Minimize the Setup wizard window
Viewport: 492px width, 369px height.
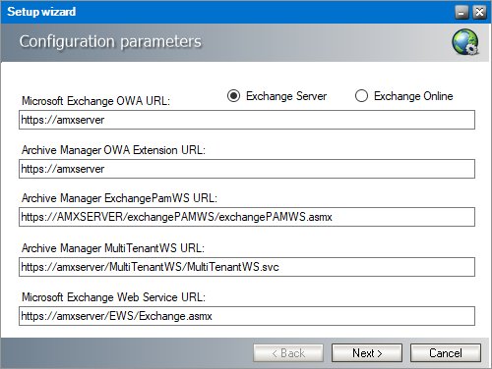(461, 13)
